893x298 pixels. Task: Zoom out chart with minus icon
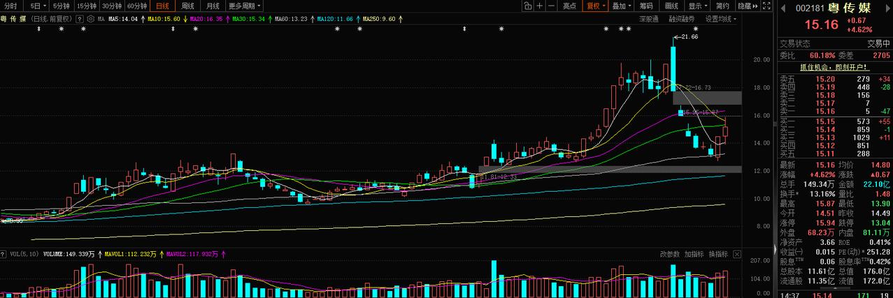552,6
